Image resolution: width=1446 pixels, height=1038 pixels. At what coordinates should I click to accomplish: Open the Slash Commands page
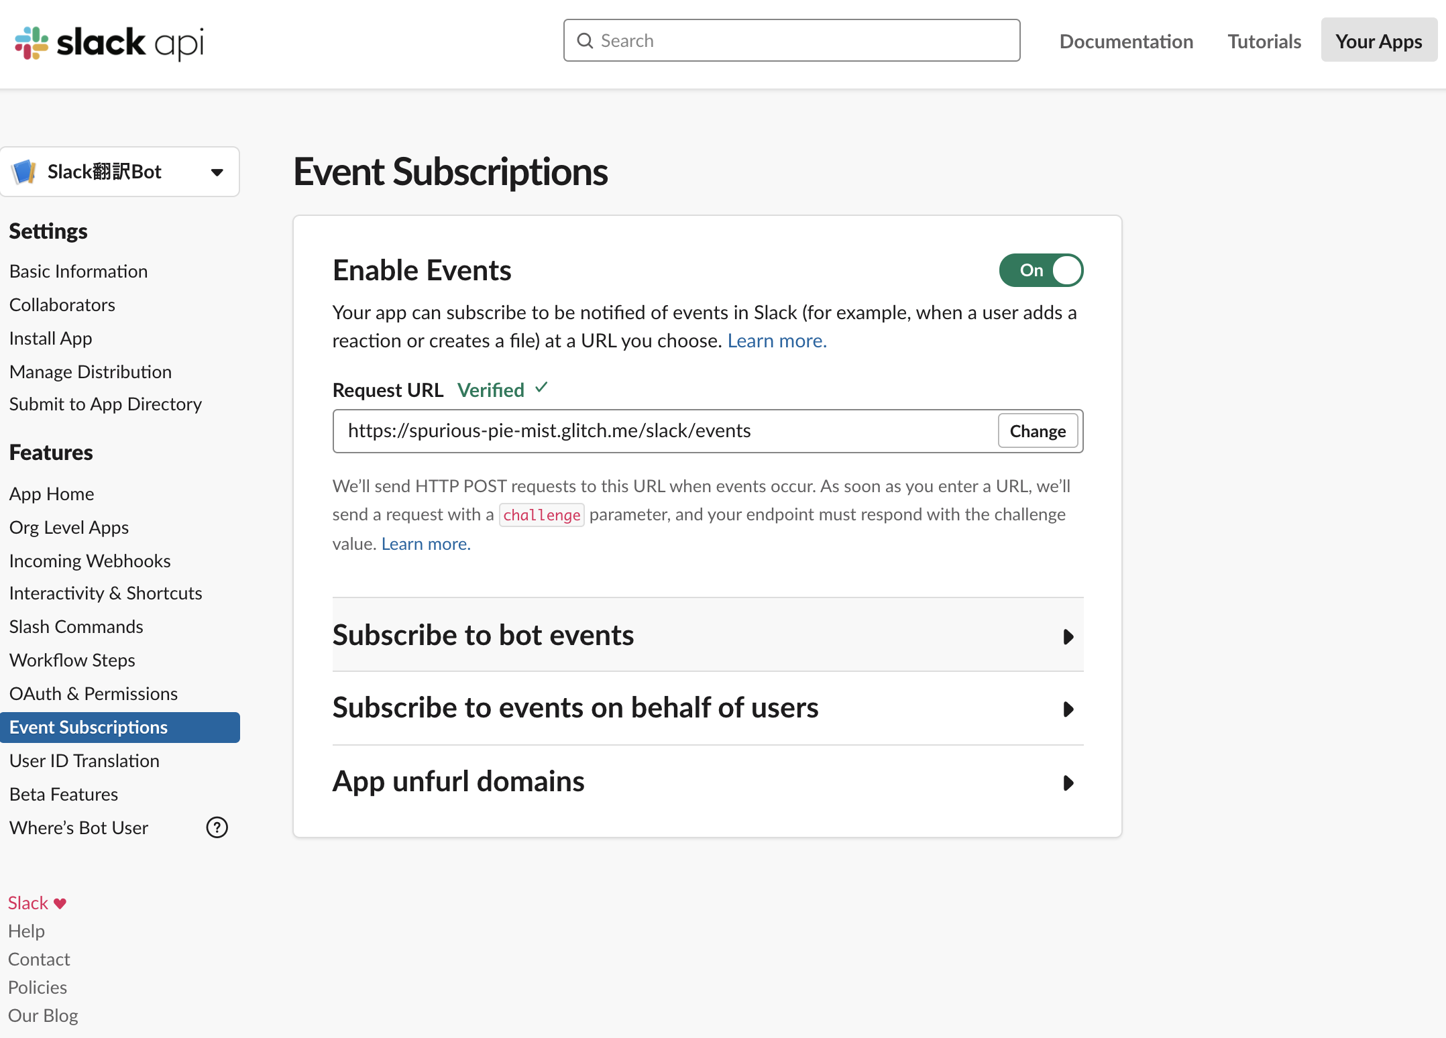click(x=76, y=626)
